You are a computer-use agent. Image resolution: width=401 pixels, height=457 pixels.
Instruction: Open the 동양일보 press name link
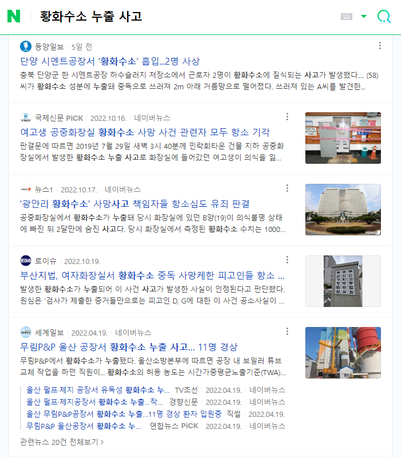(49, 46)
